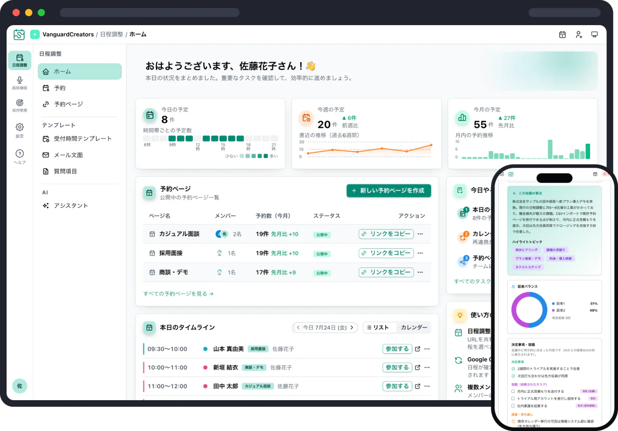Click hamburger menu in phone preview
618x431 pixels.
point(501,174)
